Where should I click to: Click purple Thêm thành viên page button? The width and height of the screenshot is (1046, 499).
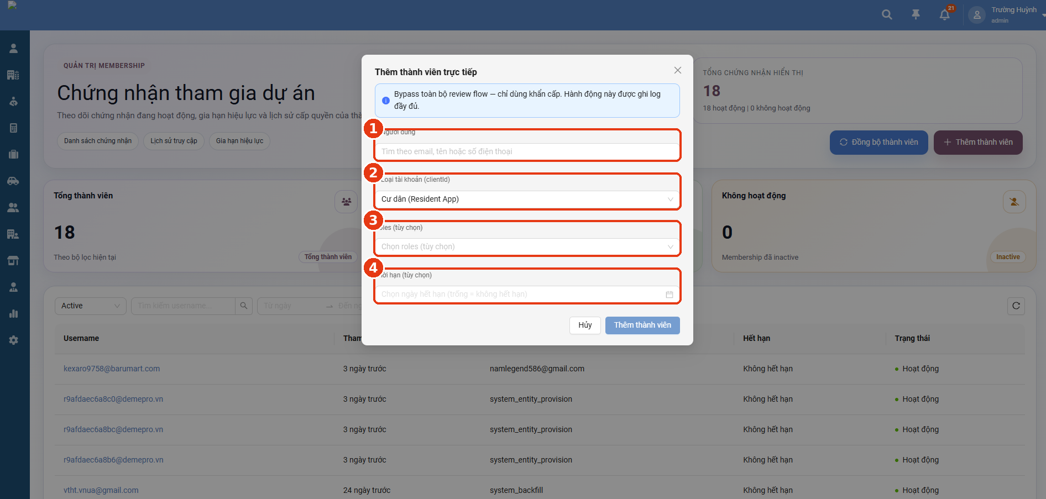[x=978, y=143]
